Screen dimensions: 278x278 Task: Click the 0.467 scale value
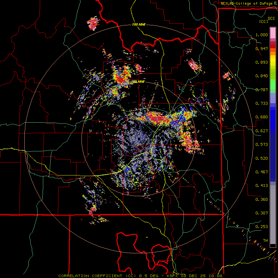tap(262, 172)
